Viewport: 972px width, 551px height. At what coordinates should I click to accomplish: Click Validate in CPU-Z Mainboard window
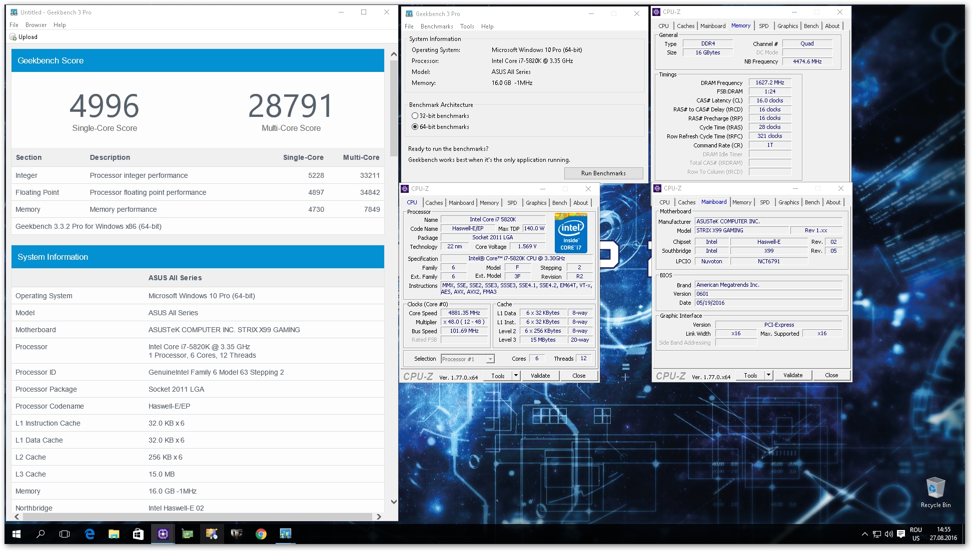793,375
